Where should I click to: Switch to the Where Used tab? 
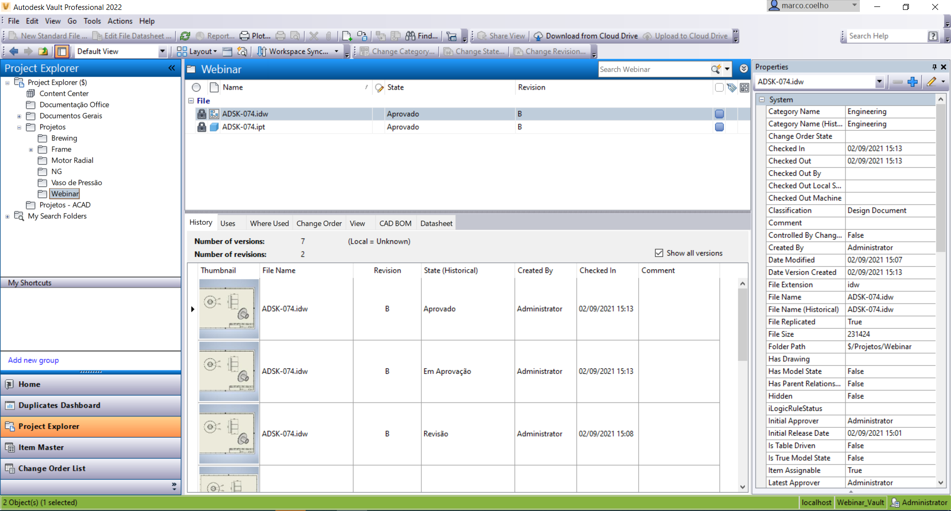click(x=269, y=223)
